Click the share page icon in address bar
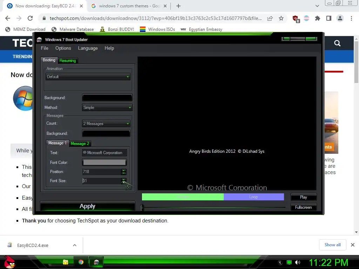 coord(270,19)
